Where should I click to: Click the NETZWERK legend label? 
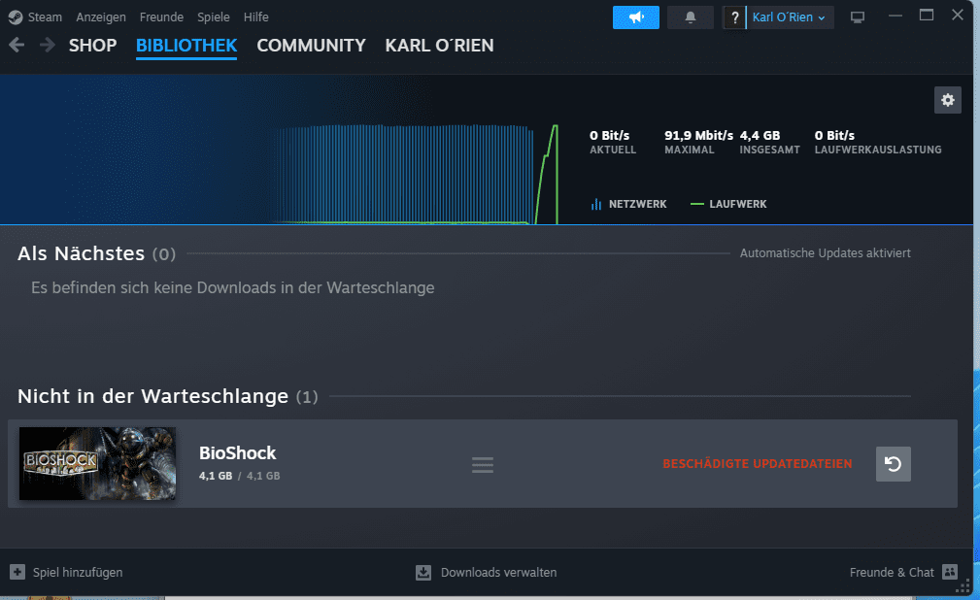click(637, 204)
